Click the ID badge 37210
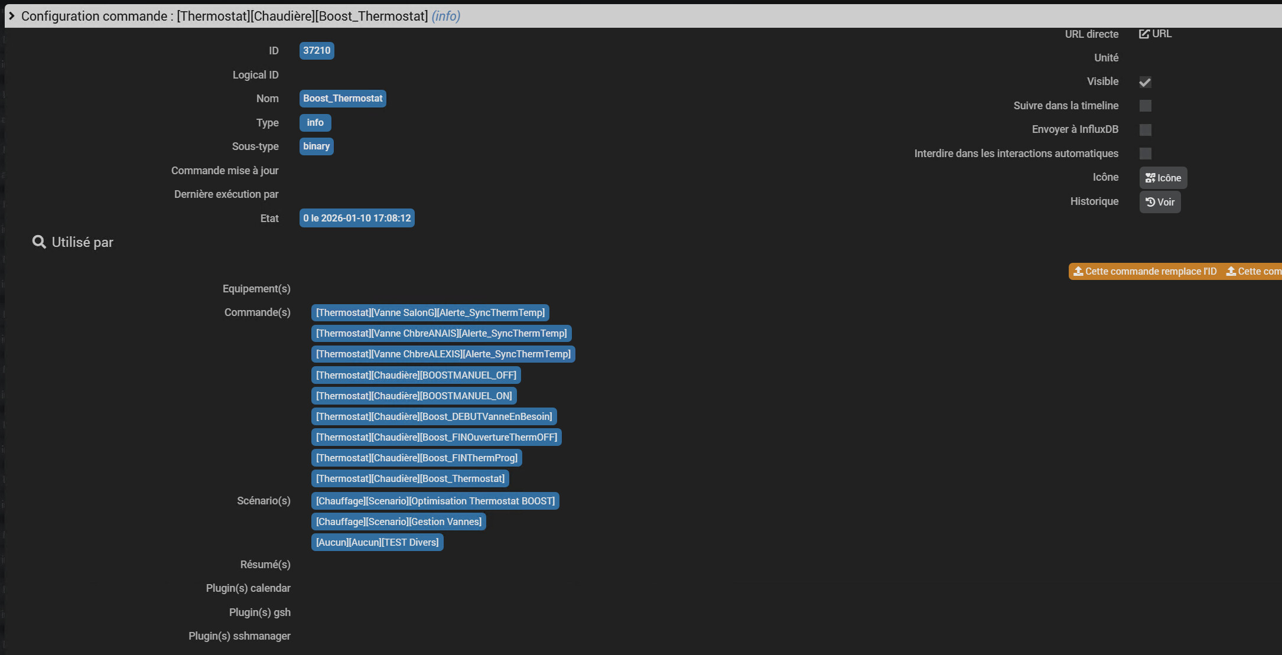Screen dimensions: 1282x655 317,51
